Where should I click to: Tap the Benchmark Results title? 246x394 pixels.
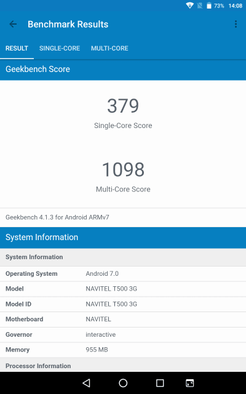pos(68,25)
